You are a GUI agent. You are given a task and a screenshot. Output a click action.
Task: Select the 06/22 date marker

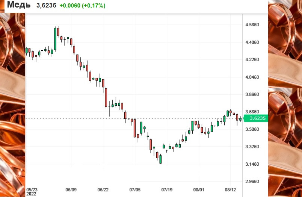pyautogui.click(x=103, y=190)
